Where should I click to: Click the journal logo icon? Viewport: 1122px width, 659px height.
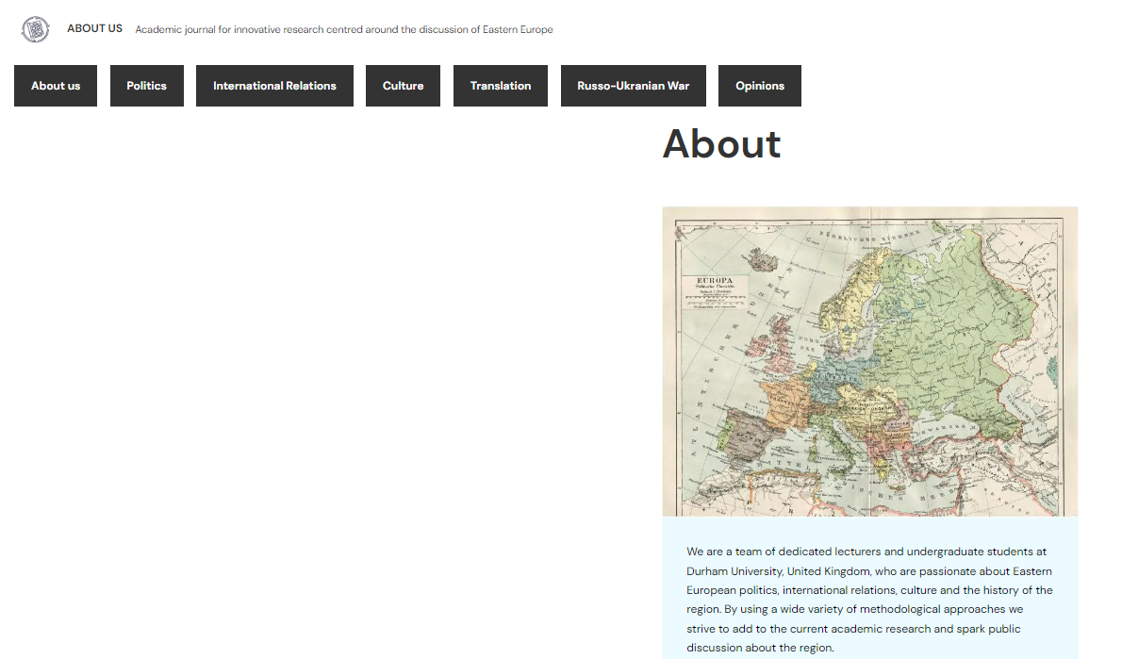pyautogui.click(x=35, y=29)
